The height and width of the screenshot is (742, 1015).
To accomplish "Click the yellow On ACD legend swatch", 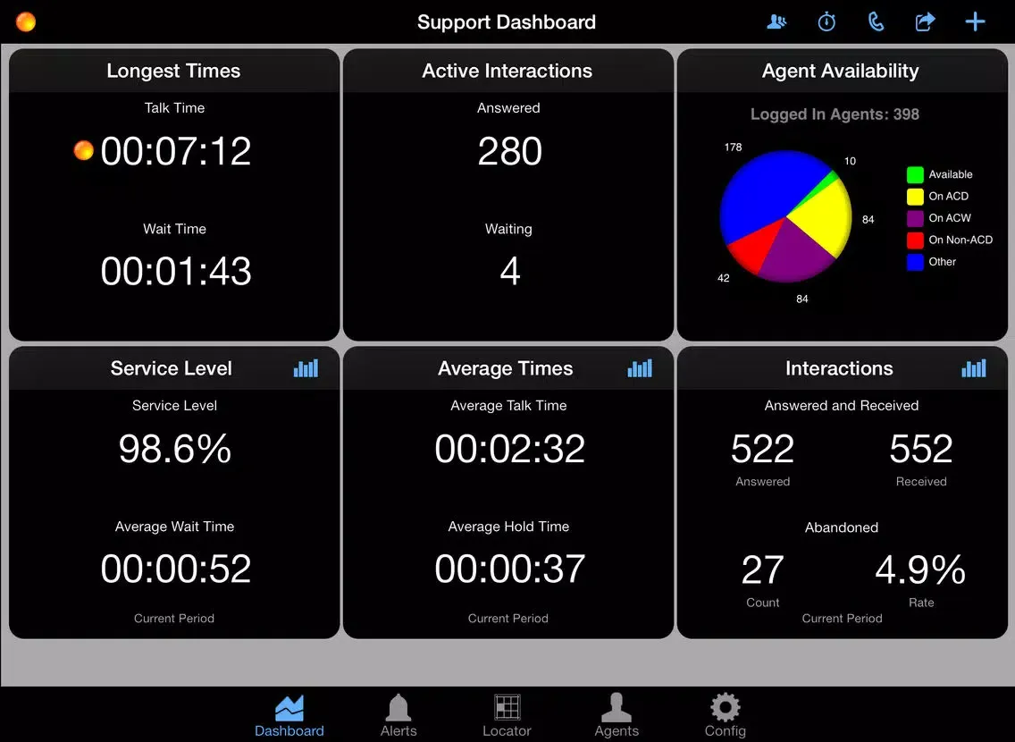I will [x=915, y=196].
